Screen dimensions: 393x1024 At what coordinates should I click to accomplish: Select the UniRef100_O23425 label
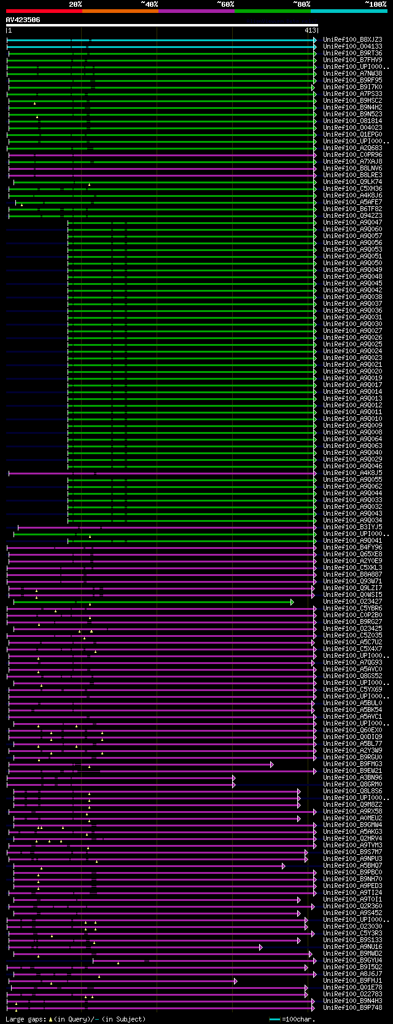point(352,628)
